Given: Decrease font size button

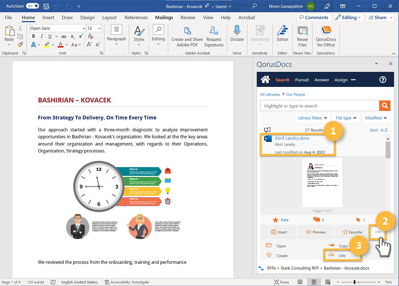Looking at the screenshot, I should pyautogui.click(x=98, y=45).
